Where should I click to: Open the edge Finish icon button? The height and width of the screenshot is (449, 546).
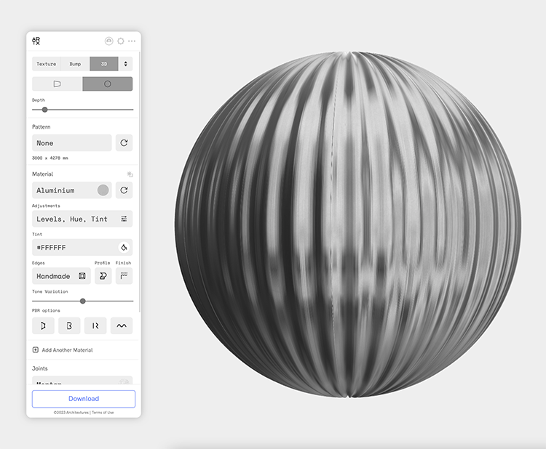pyautogui.click(x=124, y=276)
